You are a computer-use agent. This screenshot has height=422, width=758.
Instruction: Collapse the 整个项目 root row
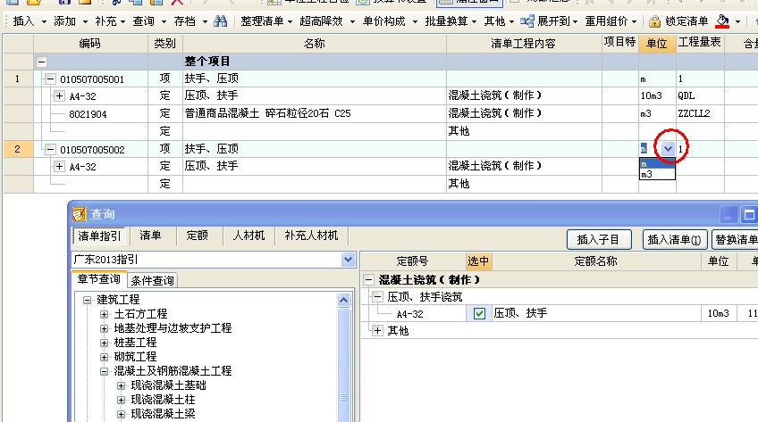point(42,62)
